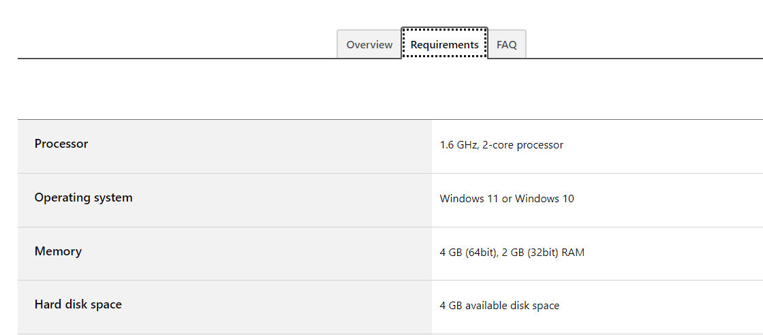The height and width of the screenshot is (335, 763).
Task: Click the Windows 11 or Windows 10 value
Action: pyautogui.click(x=507, y=199)
